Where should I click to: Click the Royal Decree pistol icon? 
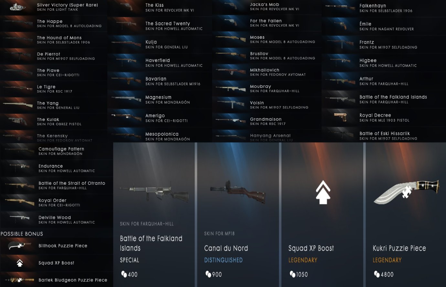[x=340, y=116]
